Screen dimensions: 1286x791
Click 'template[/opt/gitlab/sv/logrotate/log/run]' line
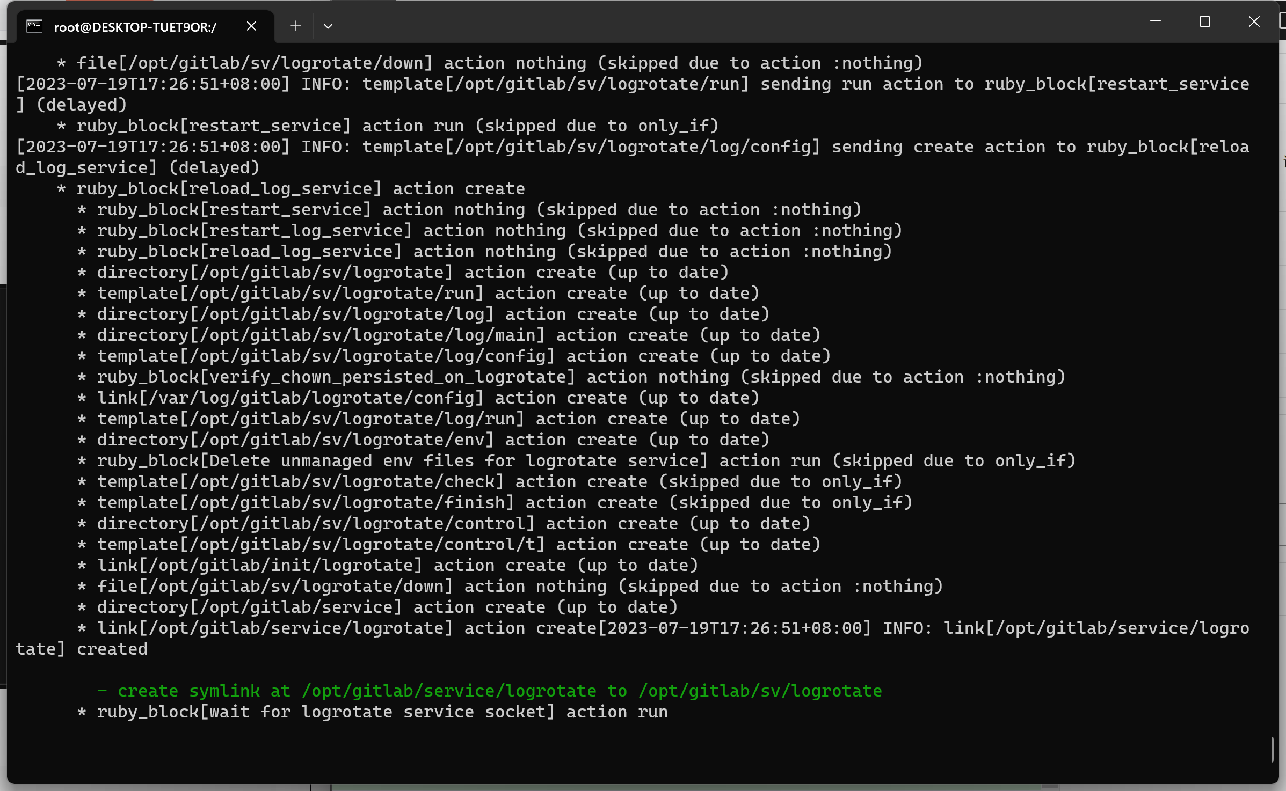tap(439, 419)
